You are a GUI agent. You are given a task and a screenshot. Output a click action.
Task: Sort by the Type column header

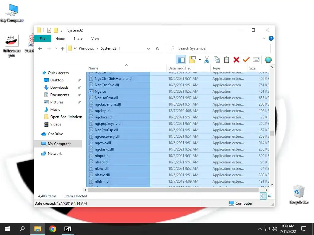229,68
